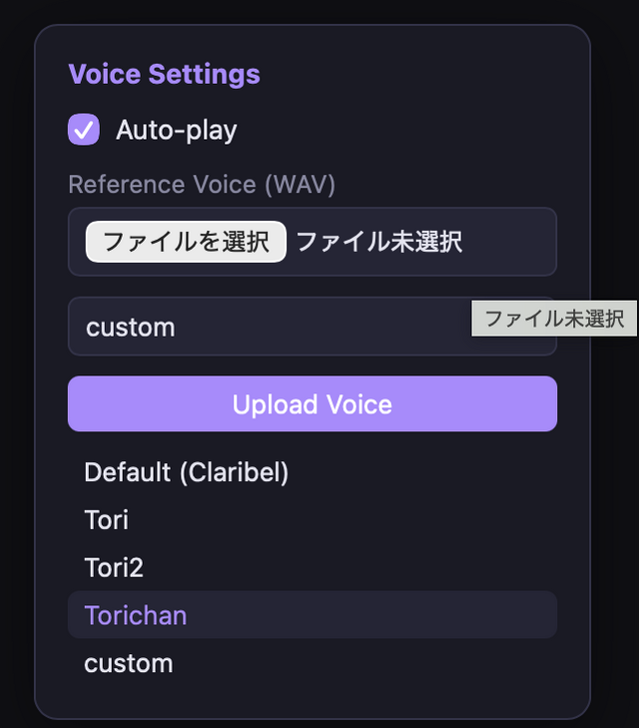Viewport: 639px width, 728px height.
Task: Click the Auto-play label text
Action: click(176, 130)
